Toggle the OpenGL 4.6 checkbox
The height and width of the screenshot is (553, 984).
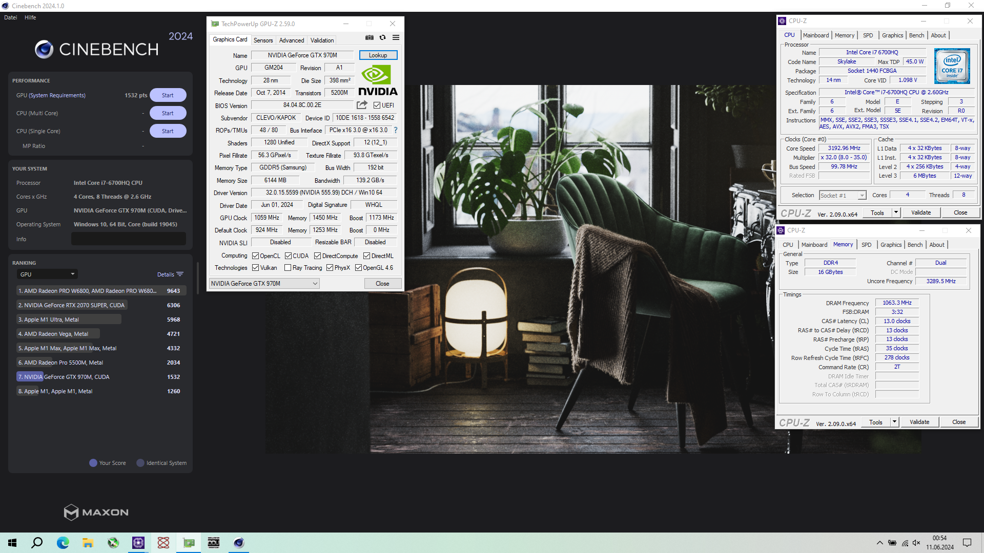pos(358,268)
